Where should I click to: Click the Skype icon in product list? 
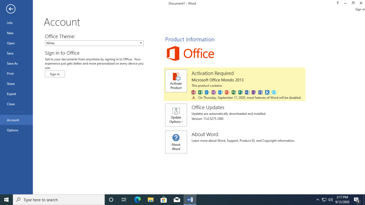[x=274, y=92]
